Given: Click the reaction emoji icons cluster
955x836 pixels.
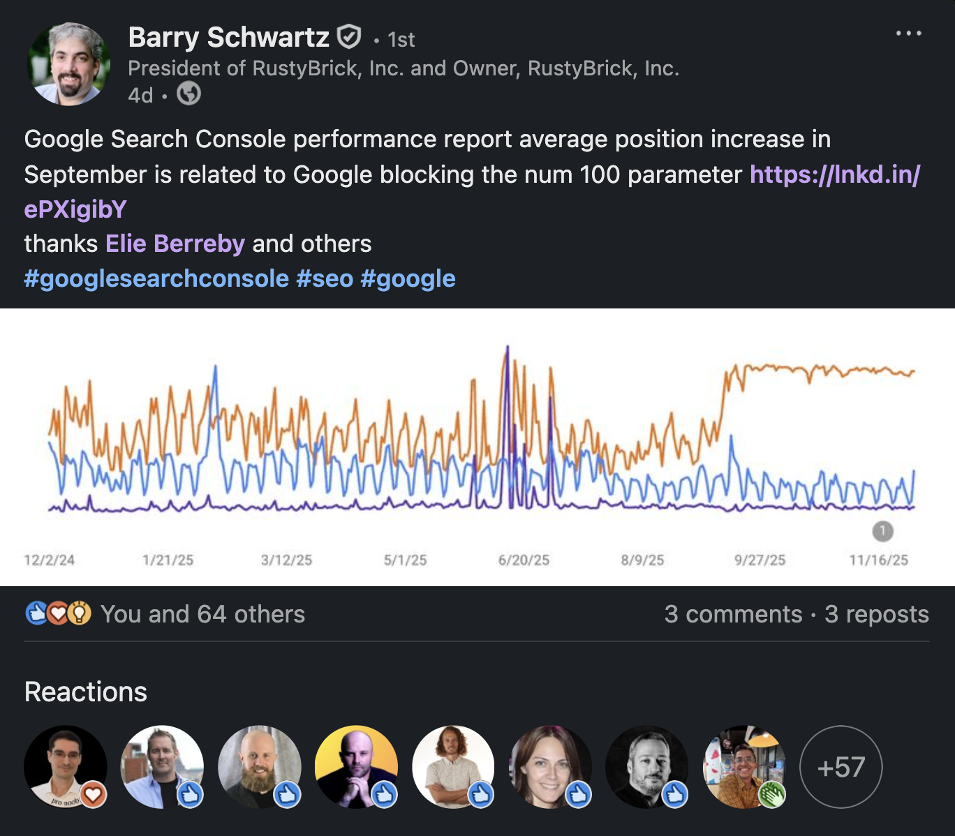Looking at the screenshot, I should point(58,613).
